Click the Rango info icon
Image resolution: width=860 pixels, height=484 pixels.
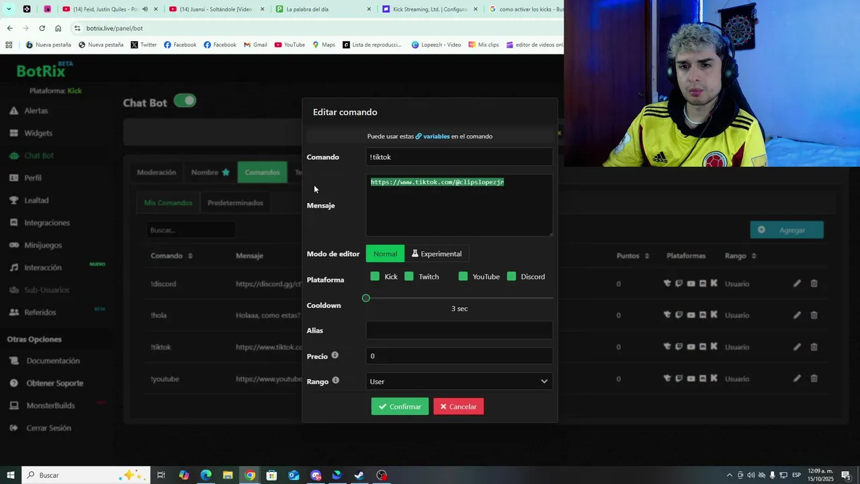[x=335, y=380]
